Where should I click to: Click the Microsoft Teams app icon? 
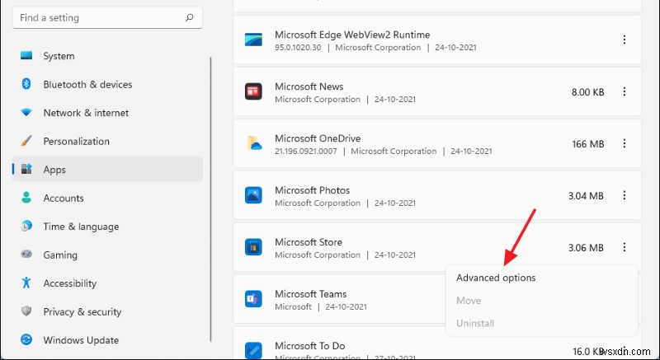253,299
